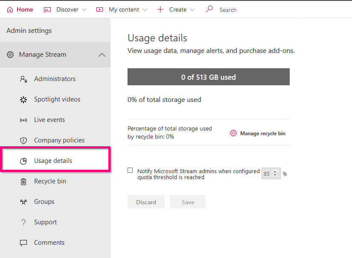
Task: Go to the Home tab
Action: coord(20,9)
